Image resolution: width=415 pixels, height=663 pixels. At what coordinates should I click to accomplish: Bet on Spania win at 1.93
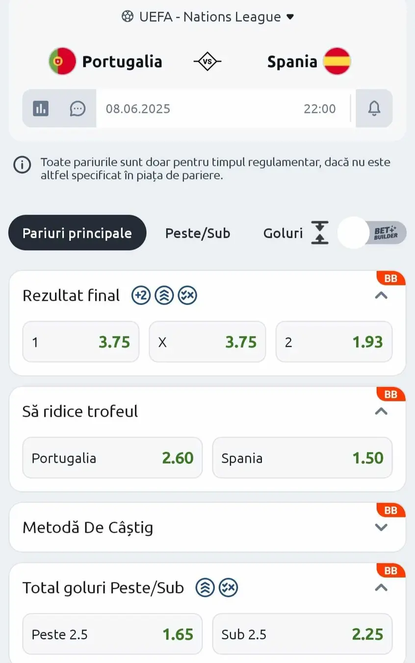tap(334, 342)
